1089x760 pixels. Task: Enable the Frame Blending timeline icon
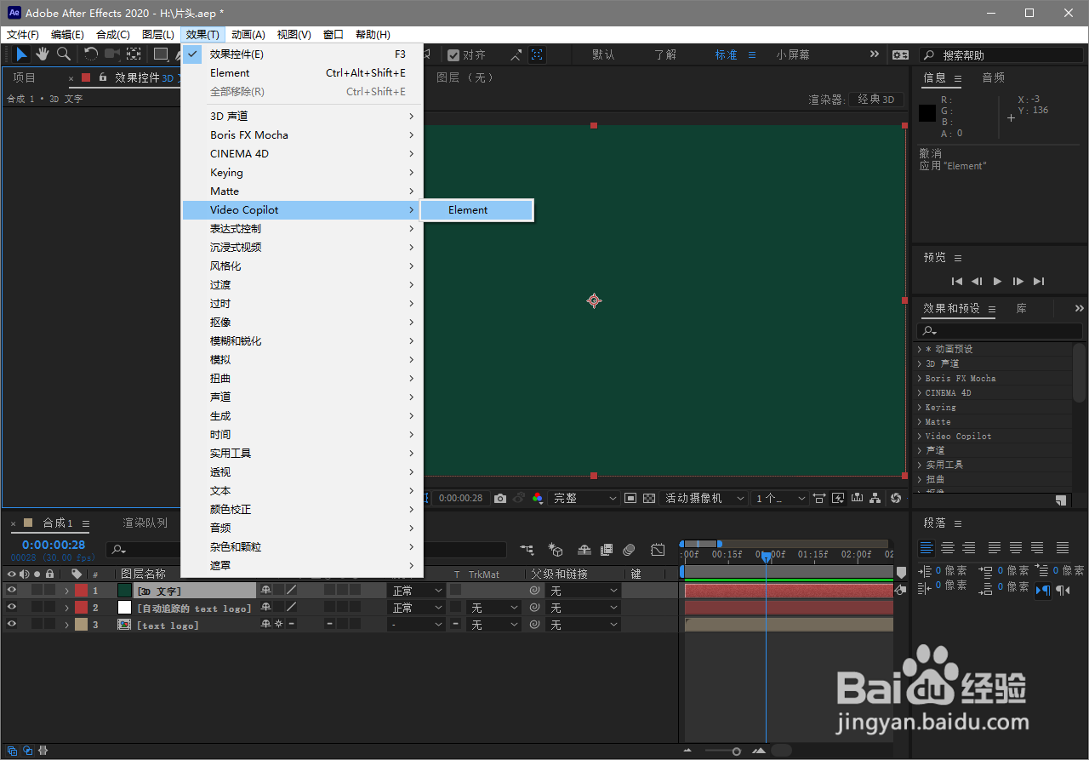(x=607, y=550)
